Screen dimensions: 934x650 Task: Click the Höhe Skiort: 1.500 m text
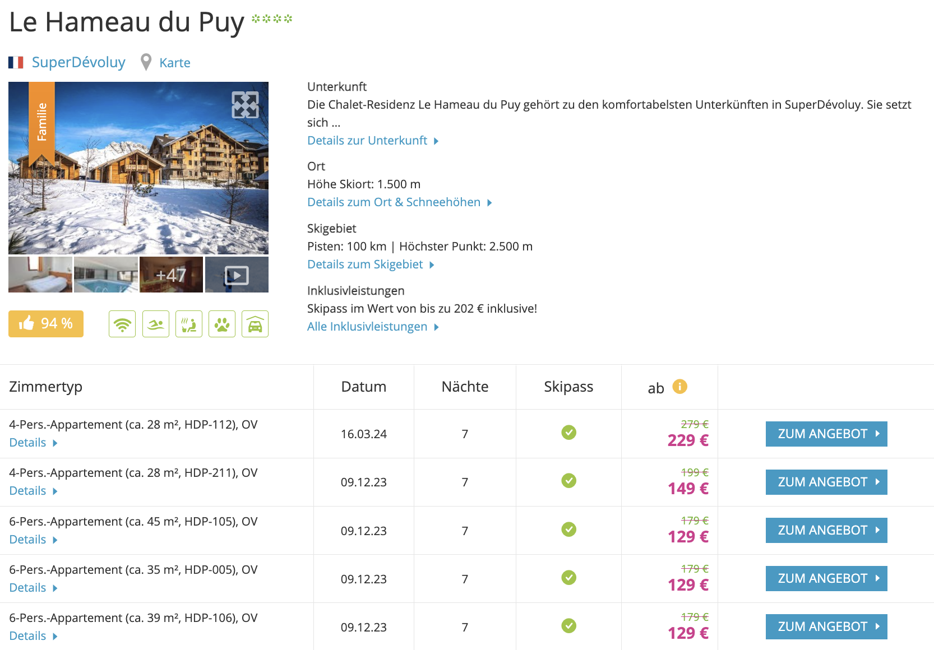click(364, 184)
